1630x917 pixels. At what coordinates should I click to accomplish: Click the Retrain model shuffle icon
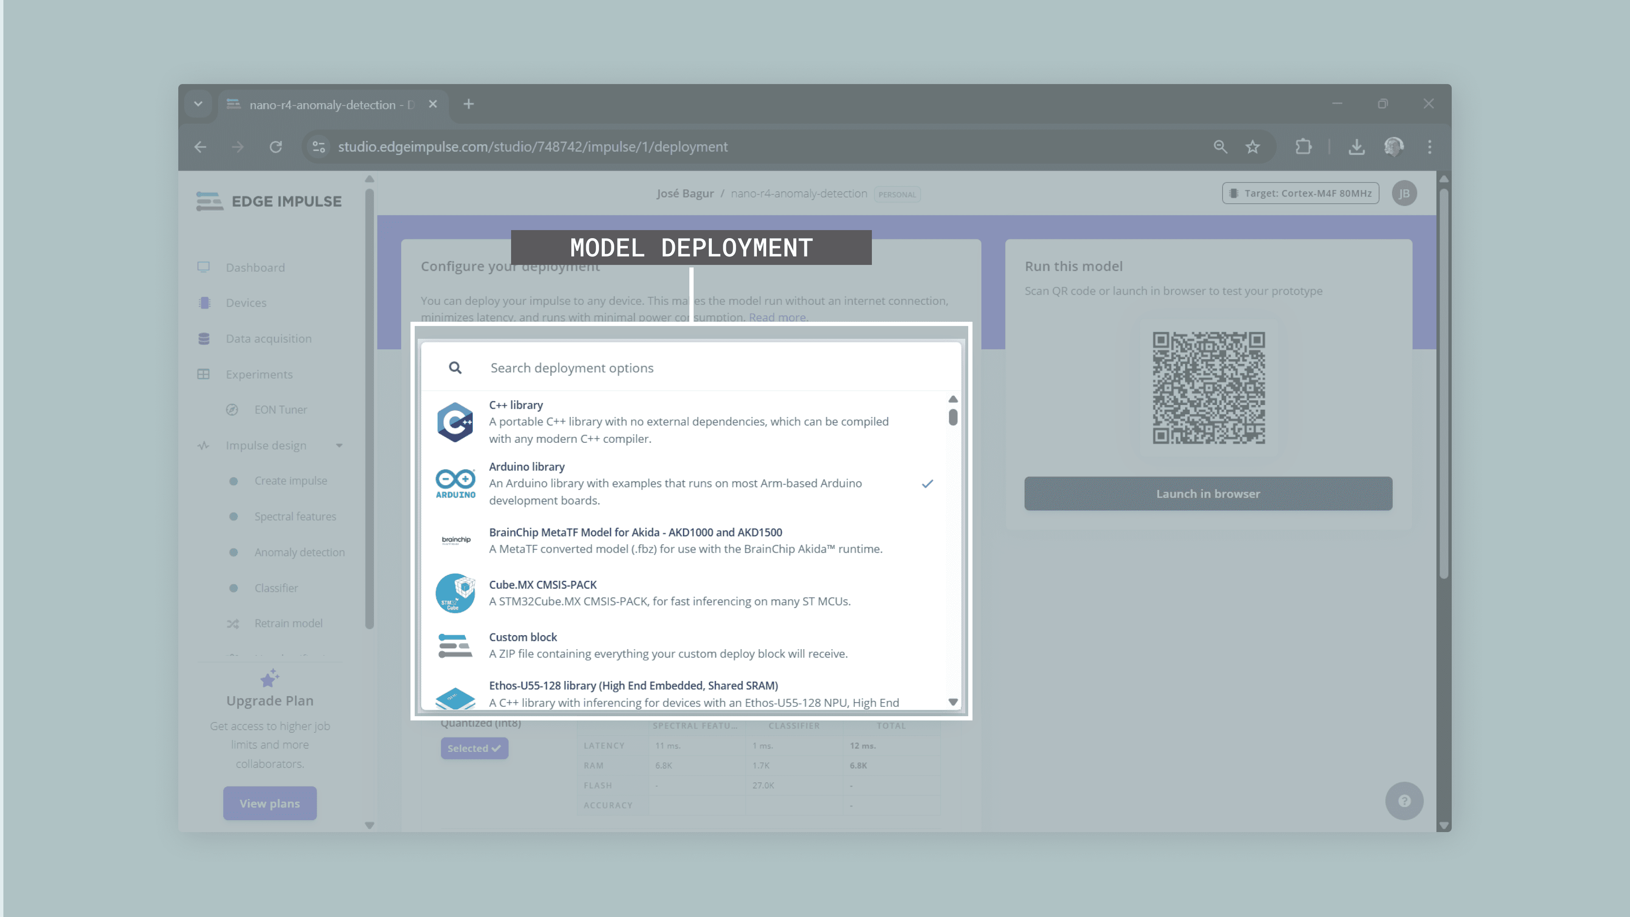[x=233, y=623]
